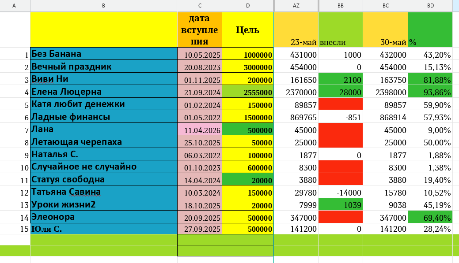Click the pink date cell 11.04.2026
The width and height of the screenshot is (459, 263).
pos(200,129)
